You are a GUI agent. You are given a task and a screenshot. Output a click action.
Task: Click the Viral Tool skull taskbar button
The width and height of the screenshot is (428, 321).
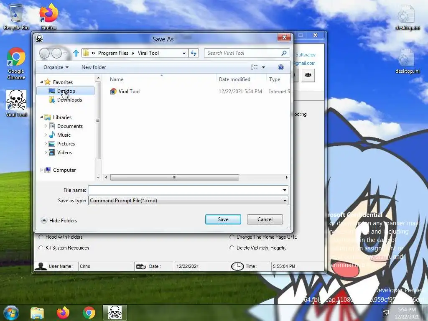point(115,313)
